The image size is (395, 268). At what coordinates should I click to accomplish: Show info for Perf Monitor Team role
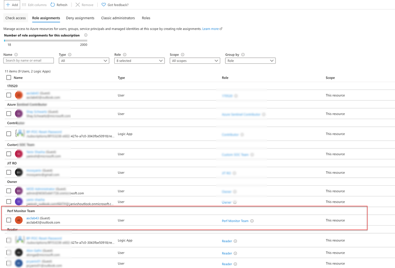252,221
